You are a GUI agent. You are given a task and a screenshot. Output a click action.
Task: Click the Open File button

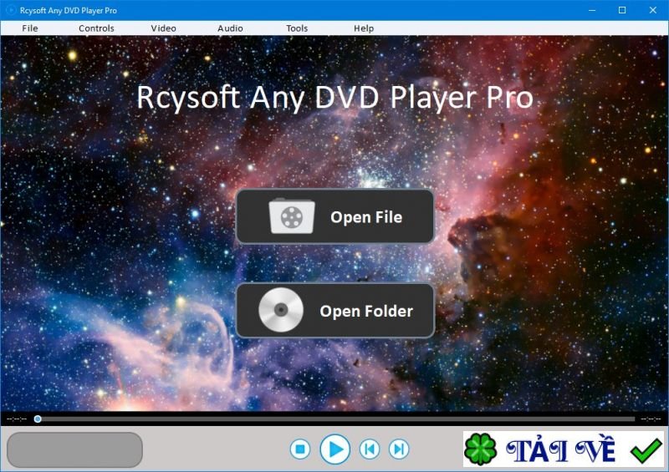click(x=335, y=216)
